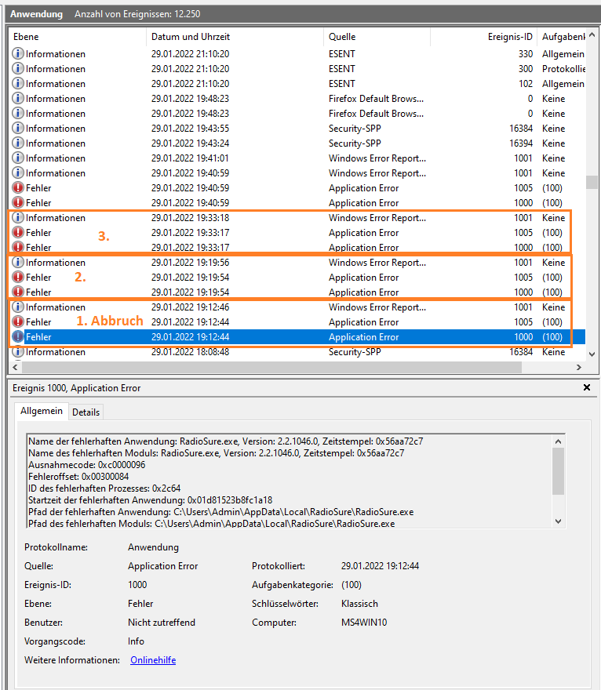Click error icon of 19:33:17 event 1005

click(x=17, y=232)
